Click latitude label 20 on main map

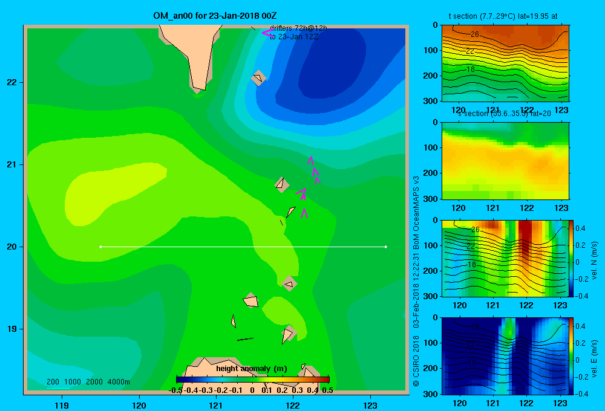click(12, 247)
